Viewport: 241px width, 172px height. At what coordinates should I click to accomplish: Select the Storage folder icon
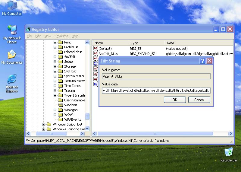(x=61, y=66)
